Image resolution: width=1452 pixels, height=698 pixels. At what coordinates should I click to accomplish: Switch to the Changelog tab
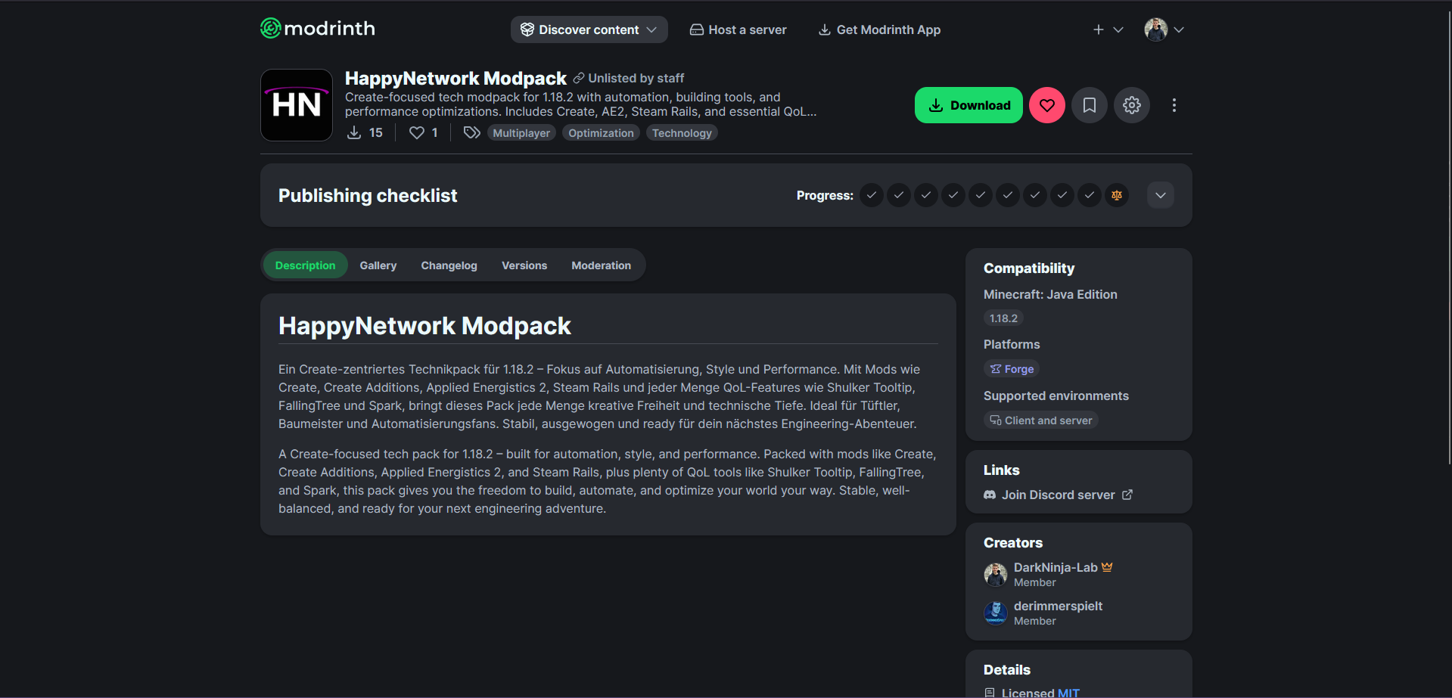tap(449, 265)
